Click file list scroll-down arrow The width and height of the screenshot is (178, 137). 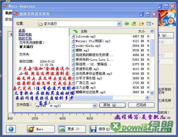[x=152, y=93]
